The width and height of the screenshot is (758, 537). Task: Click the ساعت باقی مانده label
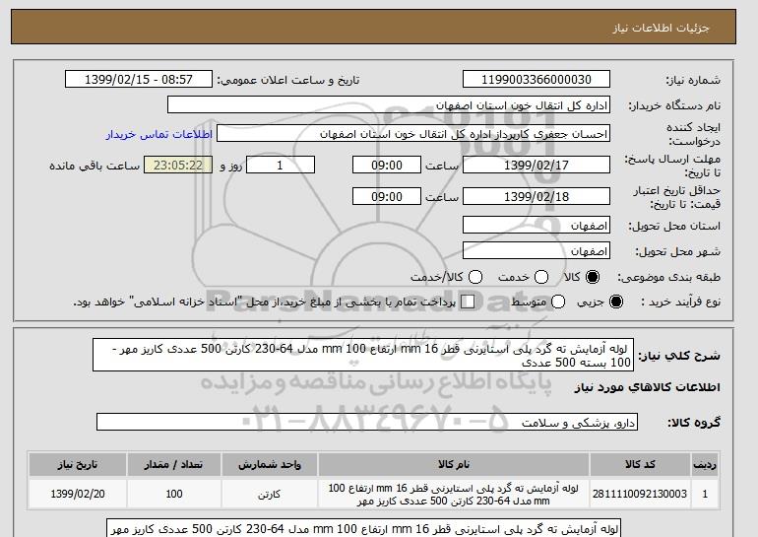(x=95, y=166)
